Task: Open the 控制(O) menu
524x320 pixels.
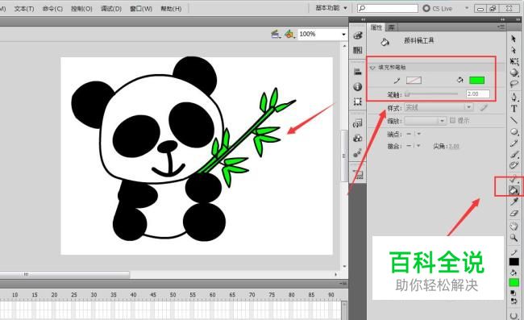Action: click(81, 9)
